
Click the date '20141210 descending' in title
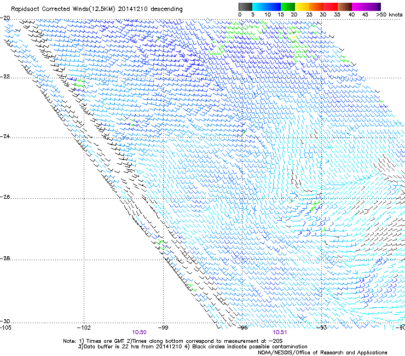(150, 9)
